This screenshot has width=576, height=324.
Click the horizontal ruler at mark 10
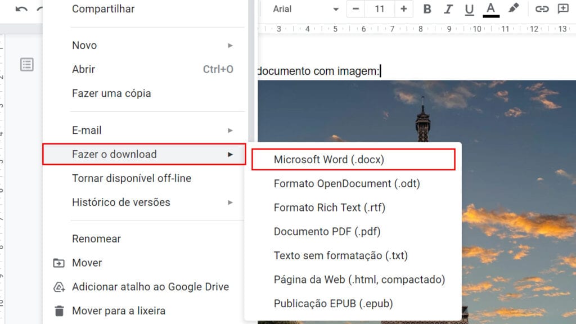[477, 29]
